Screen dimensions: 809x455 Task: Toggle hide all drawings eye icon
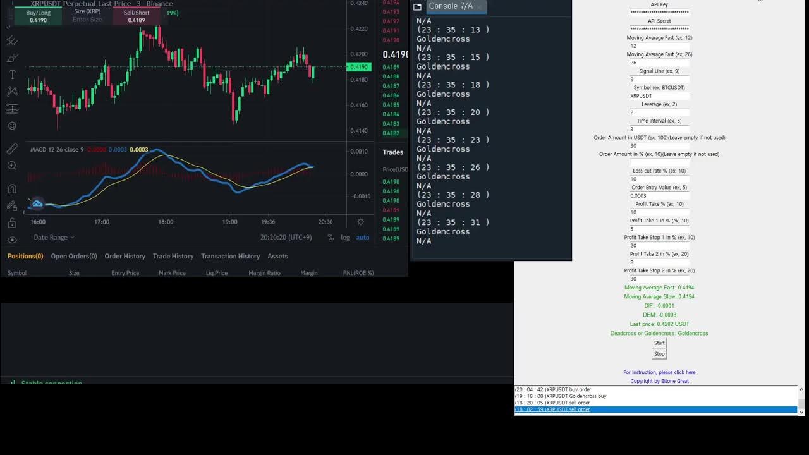(12, 240)
